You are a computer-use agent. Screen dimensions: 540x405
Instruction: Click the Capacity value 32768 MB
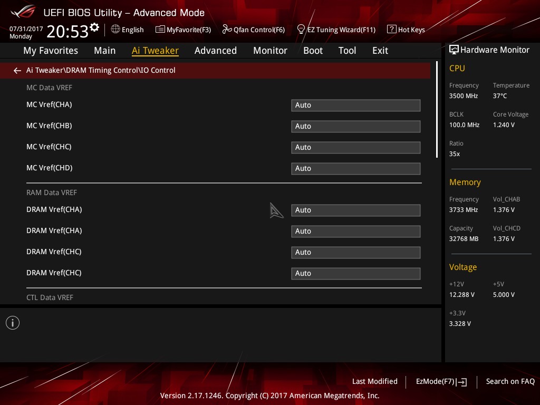click(x=464, y=239)
